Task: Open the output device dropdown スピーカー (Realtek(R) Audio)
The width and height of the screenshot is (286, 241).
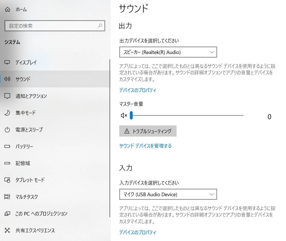Action: point(168,52)
